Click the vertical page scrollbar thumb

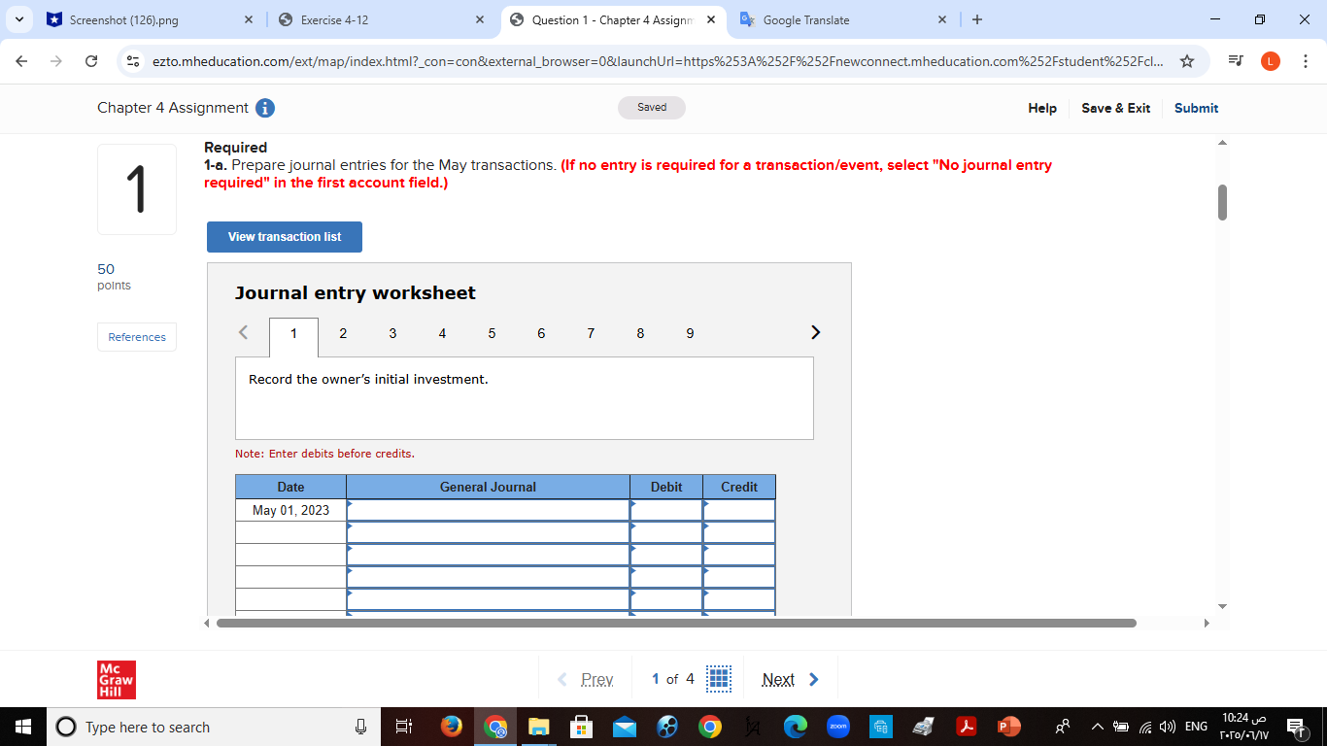(x=1222, y=202)
